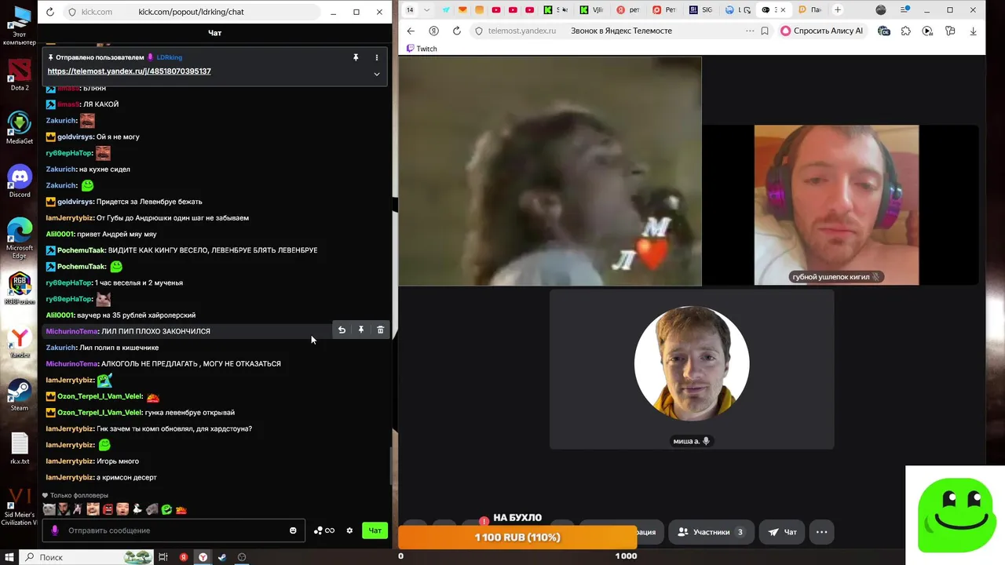Open the Telemost Чат panel
This screenshot has width=1005, height=565.
783,531
